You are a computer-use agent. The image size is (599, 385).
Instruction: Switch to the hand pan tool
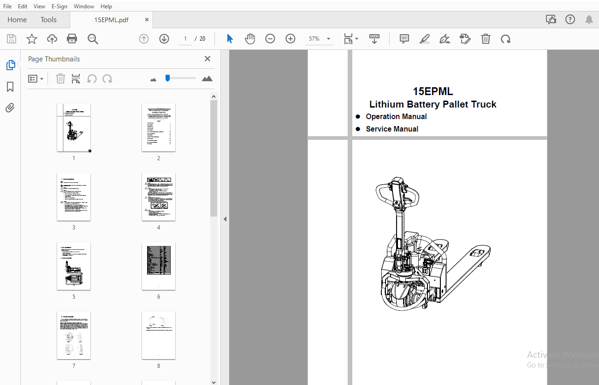pos(250,39)
